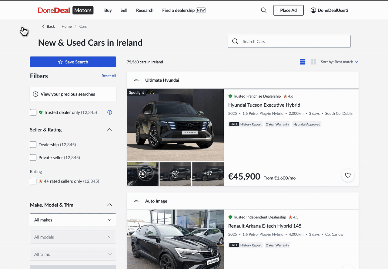Click the green shield on Trusted Franchise Dealership
The height and width of the screenshot is (269, 388).
pos(230,96)
